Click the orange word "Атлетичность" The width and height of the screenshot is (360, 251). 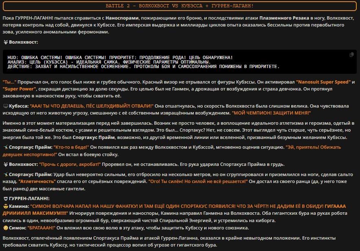pos(37,181)
